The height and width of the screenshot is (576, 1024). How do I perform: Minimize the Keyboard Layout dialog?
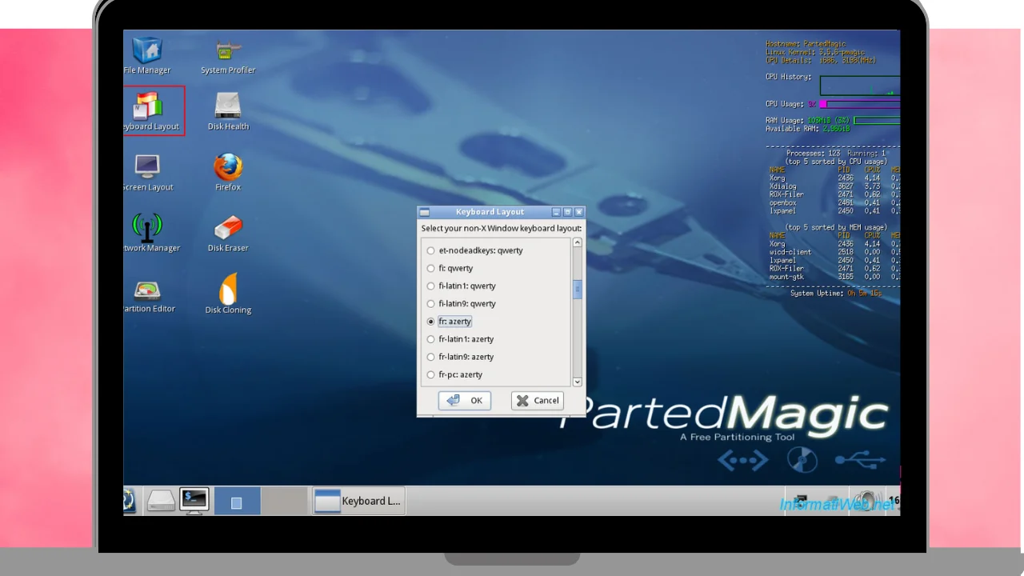[556, 212]
